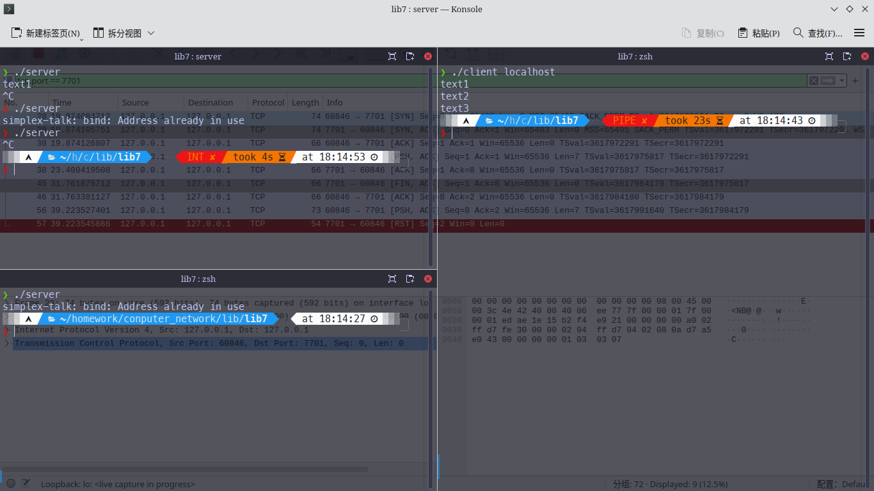Toggle maximize on the bottom-left lib7 : zsh pane
Viewport: 874px width, 491px height.
[392, 279]
